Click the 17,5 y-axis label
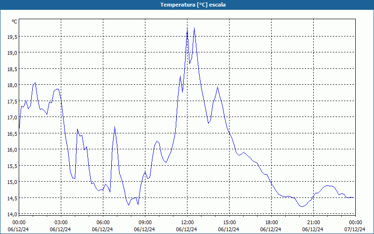Screen dimensions: 374x234 pyautogui.click(x=12, y=101)
